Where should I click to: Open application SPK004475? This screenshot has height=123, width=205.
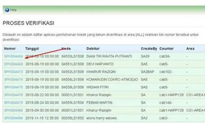click(x=13, y=87)
